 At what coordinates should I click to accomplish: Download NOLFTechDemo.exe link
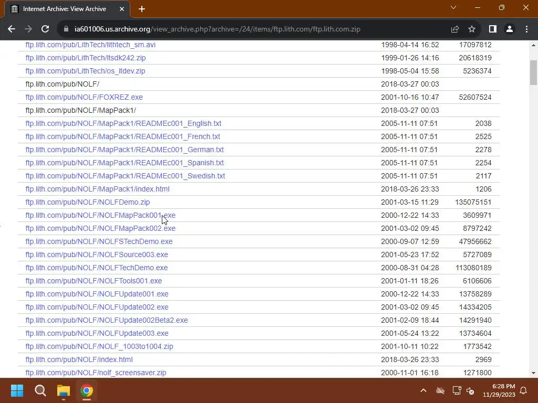pyautogui.click(x=97, y=268)
